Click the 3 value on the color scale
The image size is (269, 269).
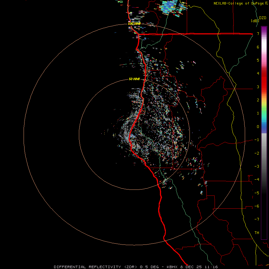258,87
